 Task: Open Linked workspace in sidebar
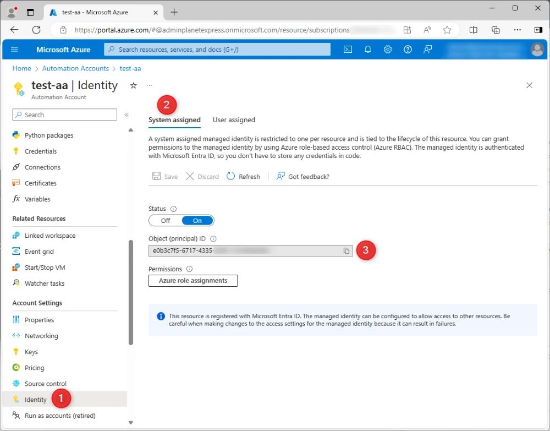click(x=50, y=236)
